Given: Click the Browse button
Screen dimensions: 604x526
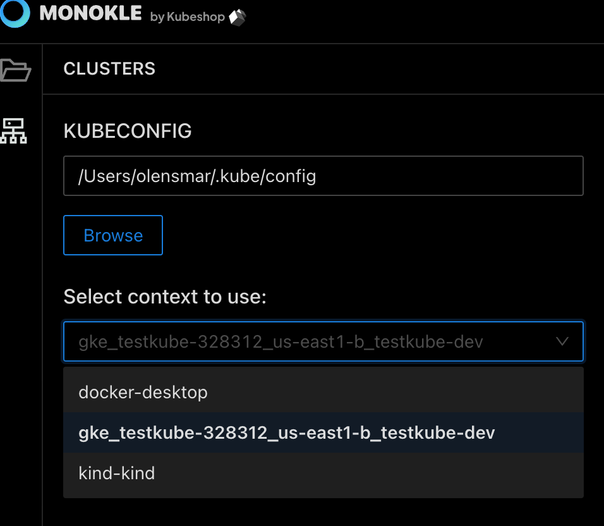Looking at the screenshot, I should point(113,235).
